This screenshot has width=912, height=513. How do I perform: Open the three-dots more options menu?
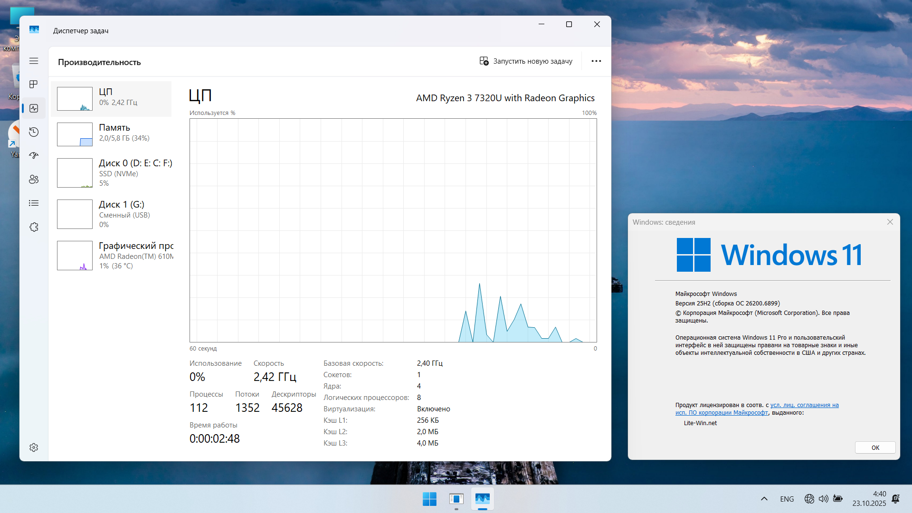click(596, 61)
